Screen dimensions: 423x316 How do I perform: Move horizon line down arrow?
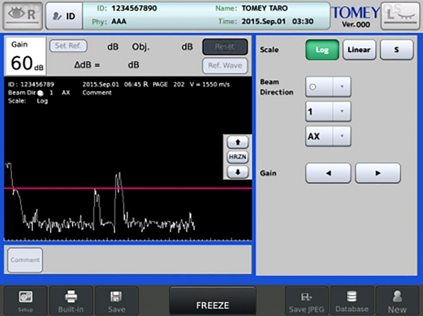coord(238,172)
